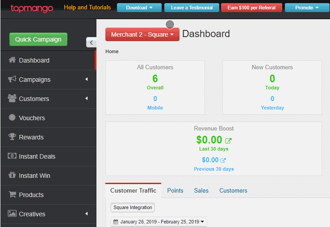Expand the Campaigns submenu arrow
The height and width of the screenshot is (227, 330).
[87, 79]
